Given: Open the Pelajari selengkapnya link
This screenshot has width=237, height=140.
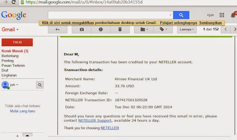Looking at the screenshot, I should pos(178,23).
